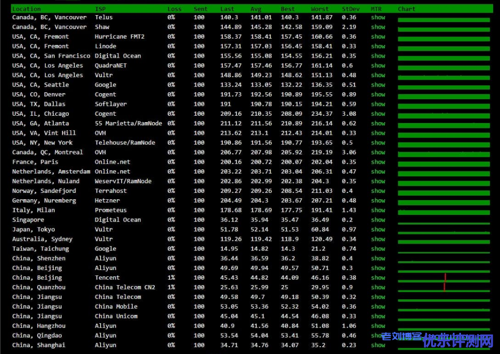Select worst value 234.37 in Chicago row
Screen dimensions: 500x354
click(321, 114)
